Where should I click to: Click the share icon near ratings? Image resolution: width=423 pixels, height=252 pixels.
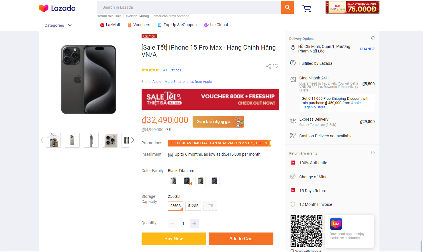click(269, 66)
